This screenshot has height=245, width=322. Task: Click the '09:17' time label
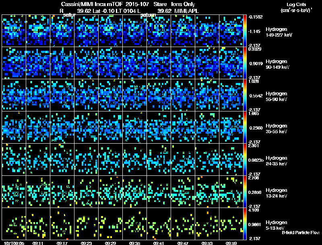(62, 243)
